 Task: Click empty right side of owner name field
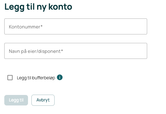[117, 51]
